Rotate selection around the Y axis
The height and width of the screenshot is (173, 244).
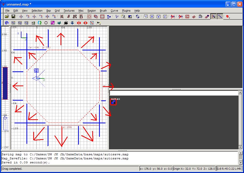coord(41,16)
